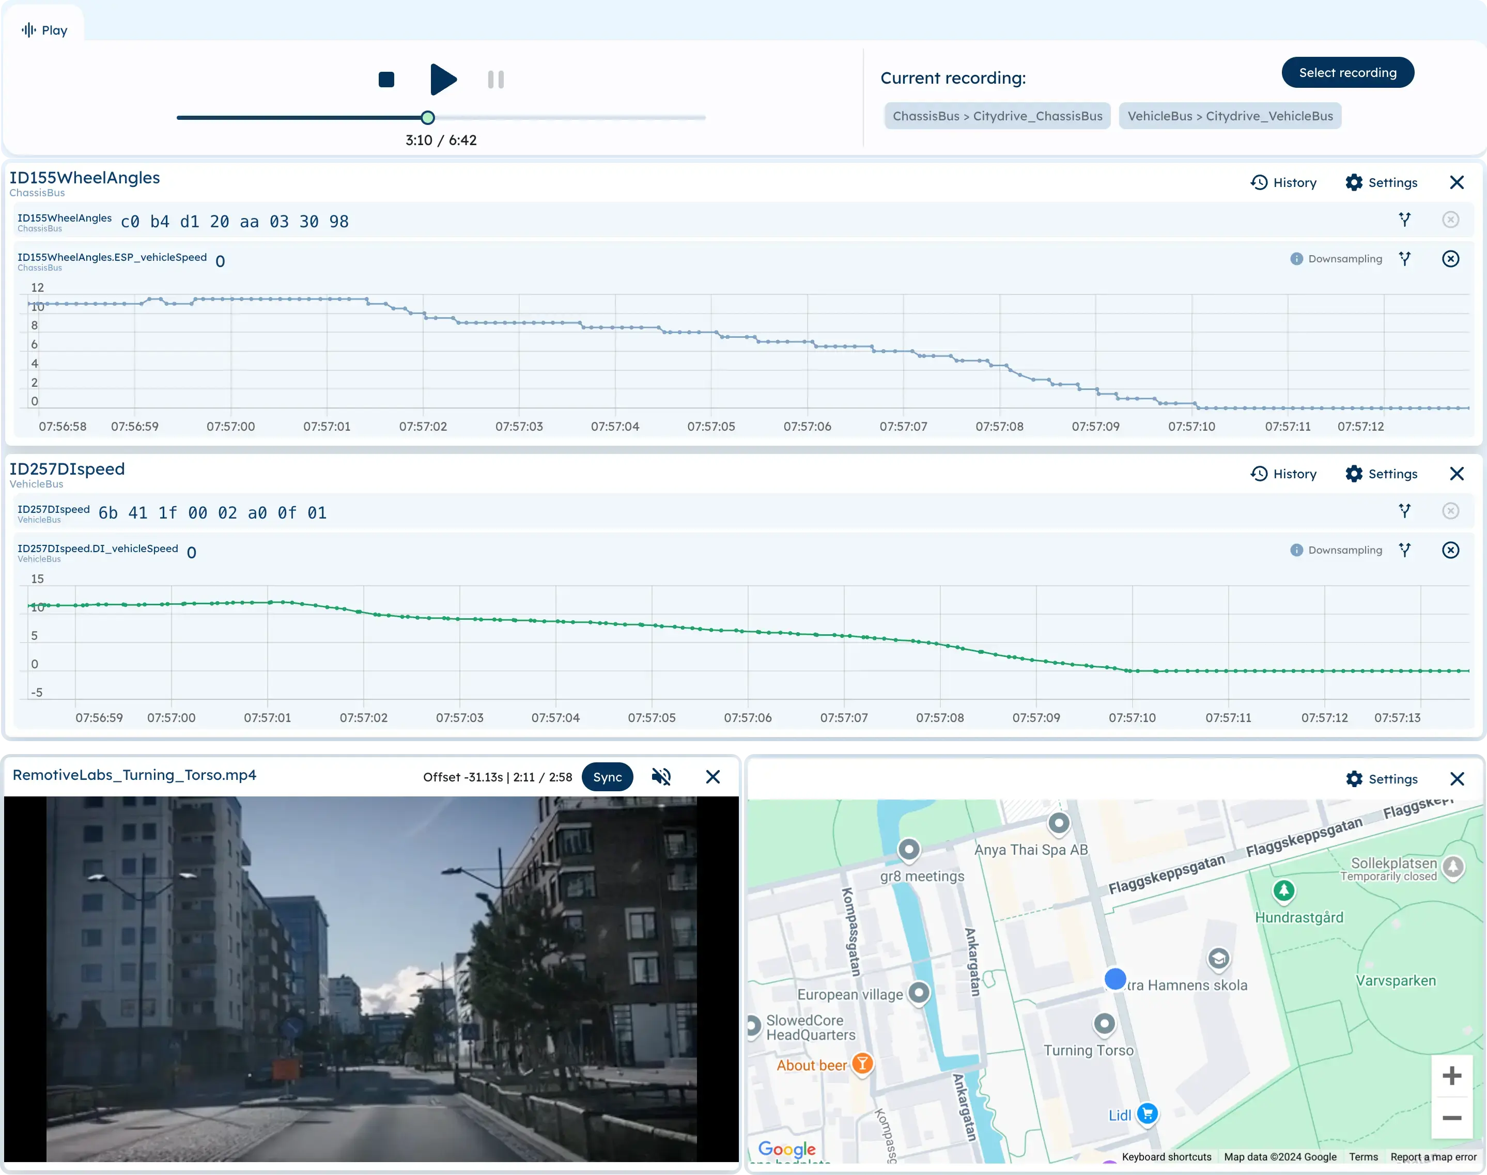This screenshot has width=1487, height=1175.
Task: Open the Play tab
Action: pyautogui.click(x=44, y=30)
